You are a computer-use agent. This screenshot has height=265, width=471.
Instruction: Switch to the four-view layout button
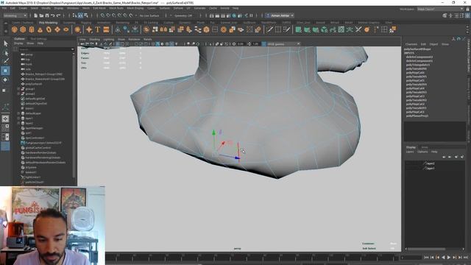point(5,127)
